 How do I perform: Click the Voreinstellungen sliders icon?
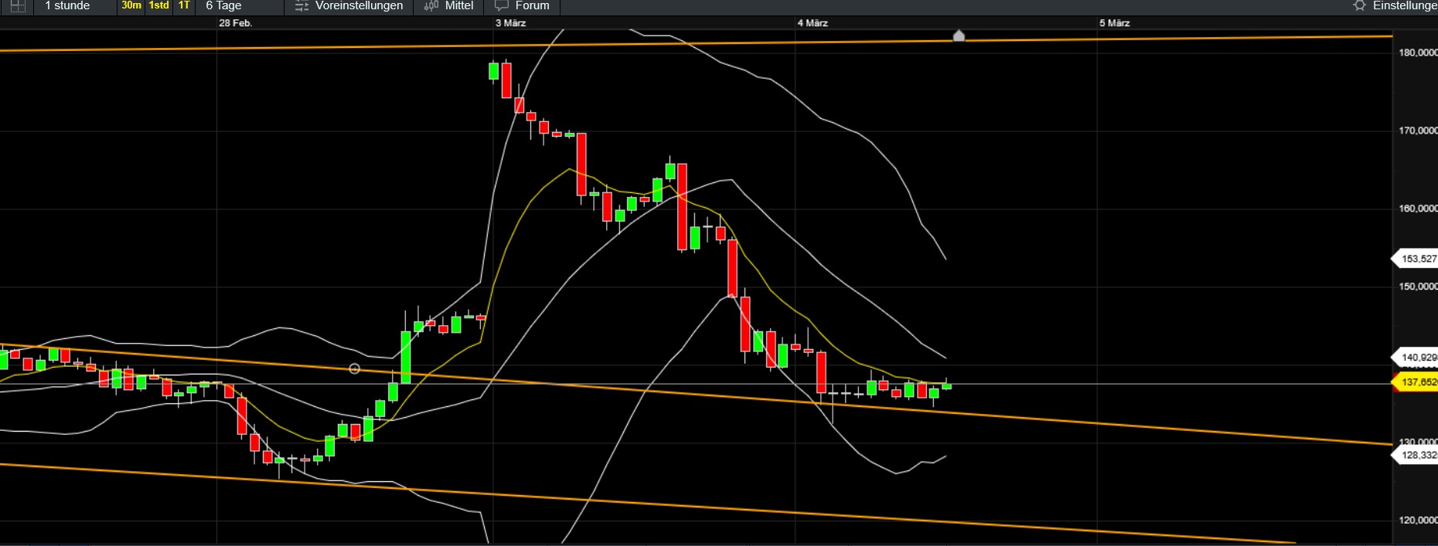coord(302,6)
